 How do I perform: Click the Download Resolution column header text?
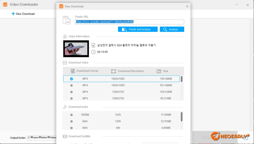pos(131,71)
